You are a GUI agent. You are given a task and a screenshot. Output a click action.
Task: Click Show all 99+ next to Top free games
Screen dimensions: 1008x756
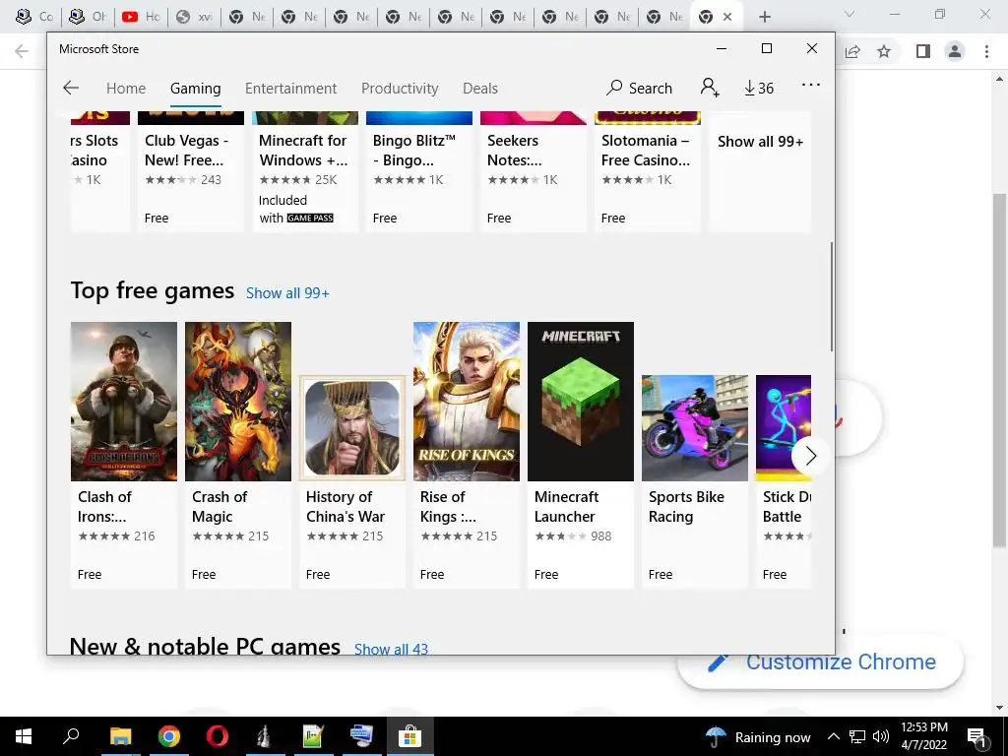click(287, 293)
